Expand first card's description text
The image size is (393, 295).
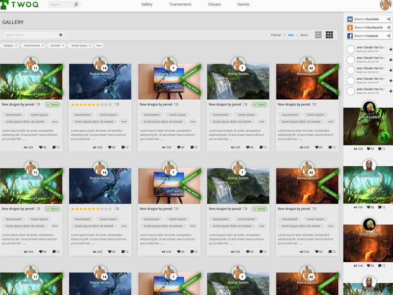click(25, 140)
